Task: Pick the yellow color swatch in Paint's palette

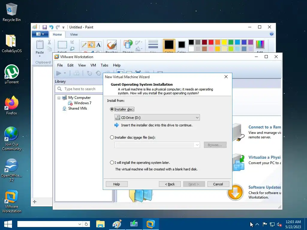Action: (224, 42)
